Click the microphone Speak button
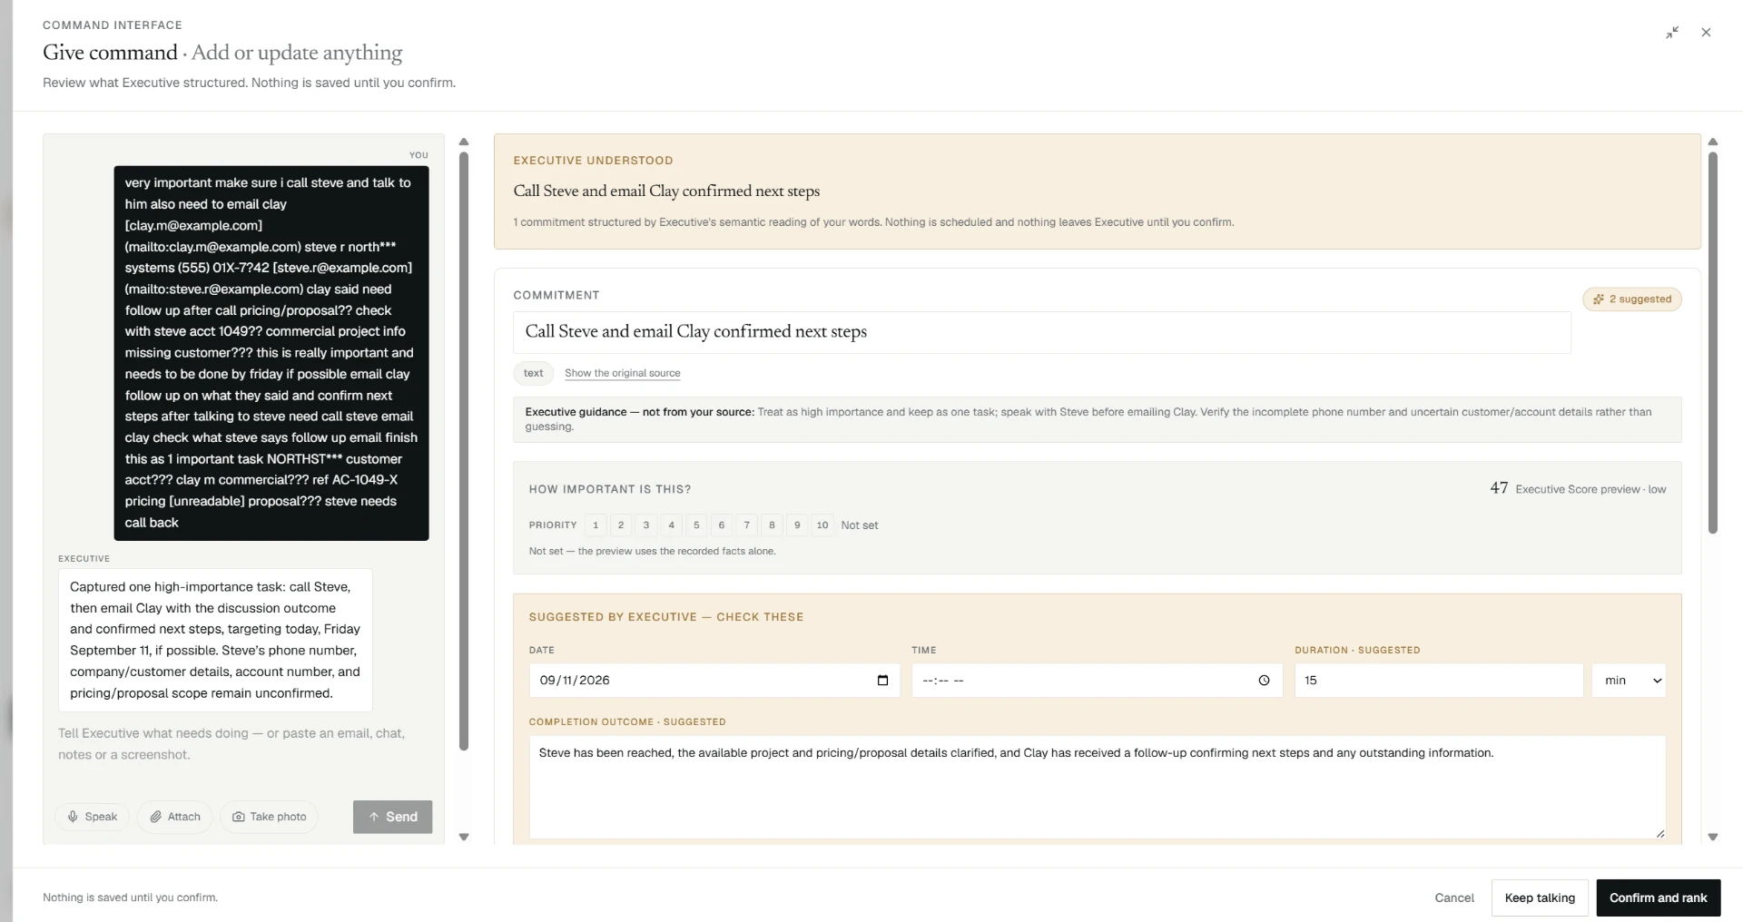Viewport: 1743px width, 922px height. coord(93,817)
